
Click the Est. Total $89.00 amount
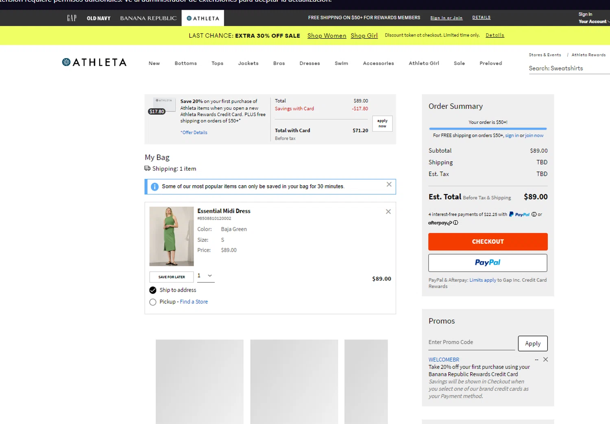click(x=536, y=197)
